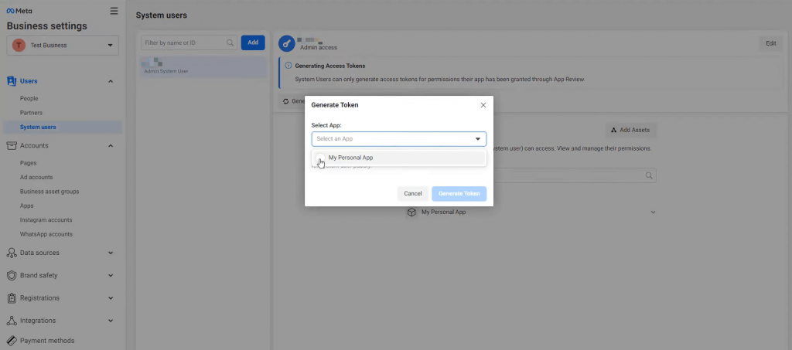Open Payment methods

[x=47, y=341]
